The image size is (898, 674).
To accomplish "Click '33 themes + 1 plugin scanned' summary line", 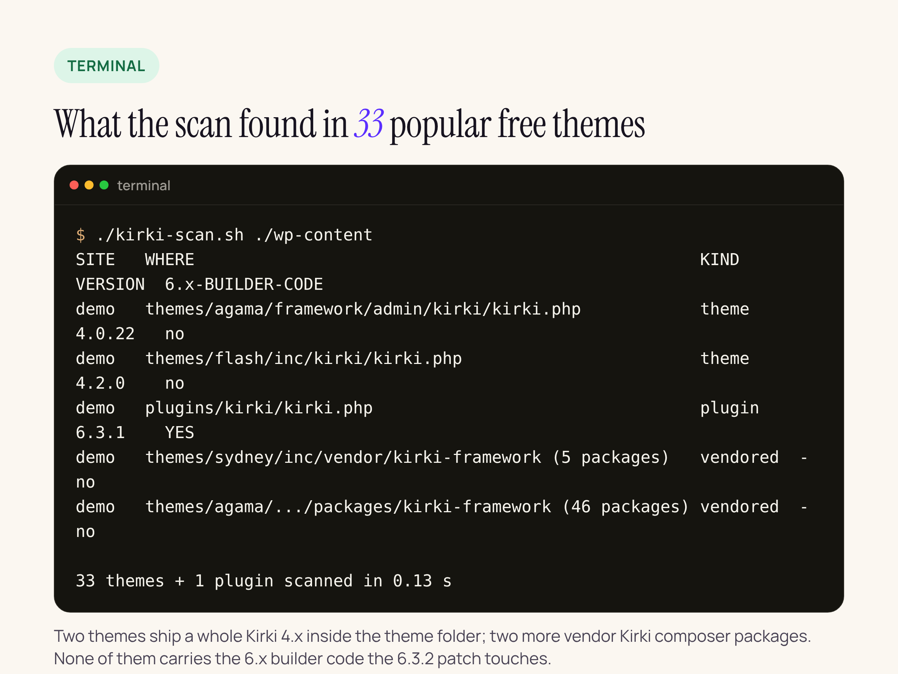I will pyautogui.click(x=264, y=582).
